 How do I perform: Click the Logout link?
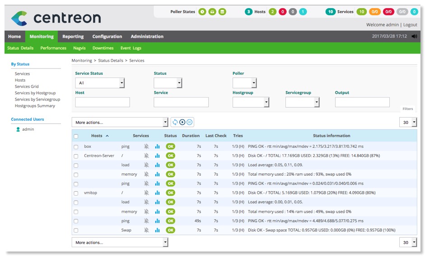[x=410, y=25]
